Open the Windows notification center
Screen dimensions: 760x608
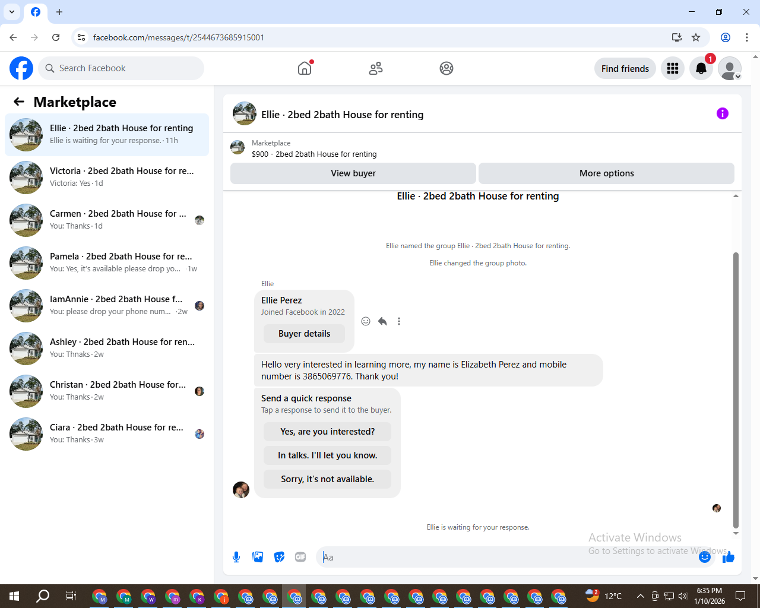point(740,596)
